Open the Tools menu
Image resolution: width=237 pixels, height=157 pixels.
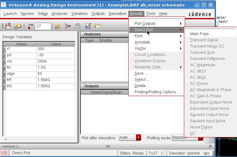pos(151,14)
